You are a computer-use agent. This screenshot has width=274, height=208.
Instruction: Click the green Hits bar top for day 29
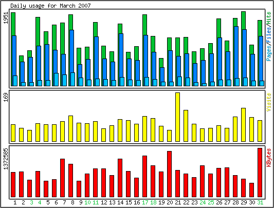click(244, 20)
